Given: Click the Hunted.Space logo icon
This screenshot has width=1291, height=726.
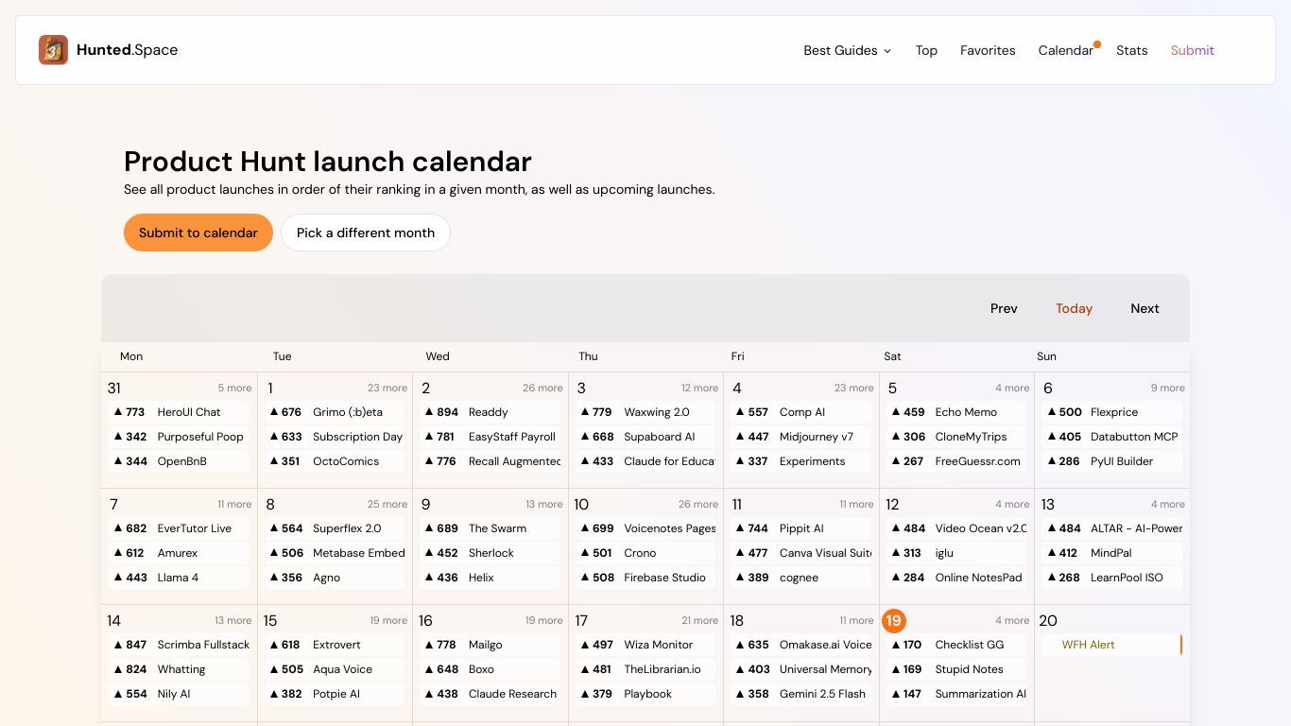Looking at the screenshot, I should (53, 50).
